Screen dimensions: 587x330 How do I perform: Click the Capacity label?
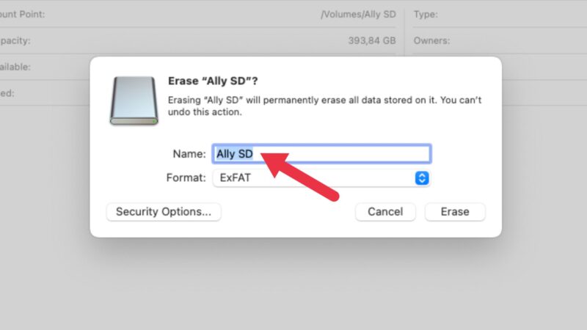pos(15,41)
